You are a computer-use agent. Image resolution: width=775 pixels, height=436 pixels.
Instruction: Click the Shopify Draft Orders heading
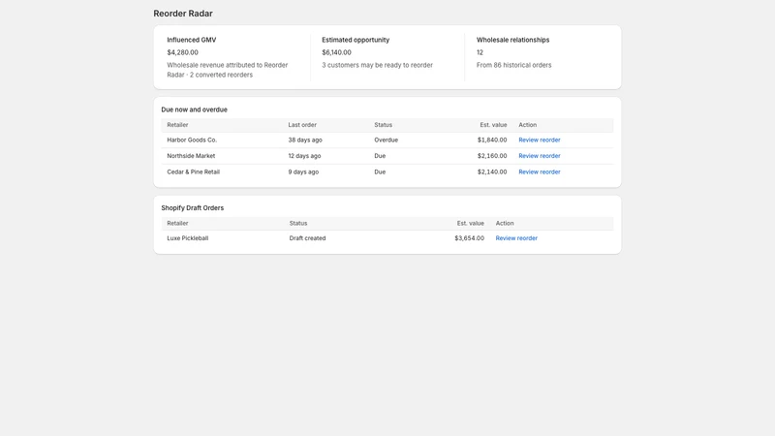(192, 208)
